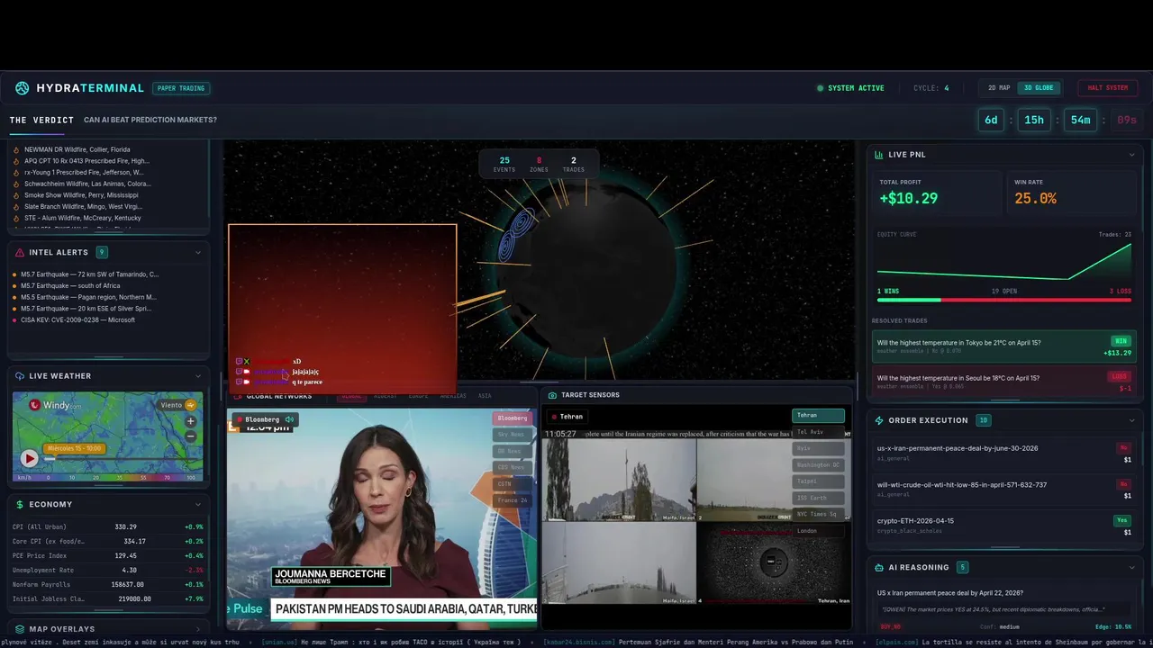Select the Mideast tab in Global Networks
This screenshot has width=1153, height=648.
click(x=386, y=396)
